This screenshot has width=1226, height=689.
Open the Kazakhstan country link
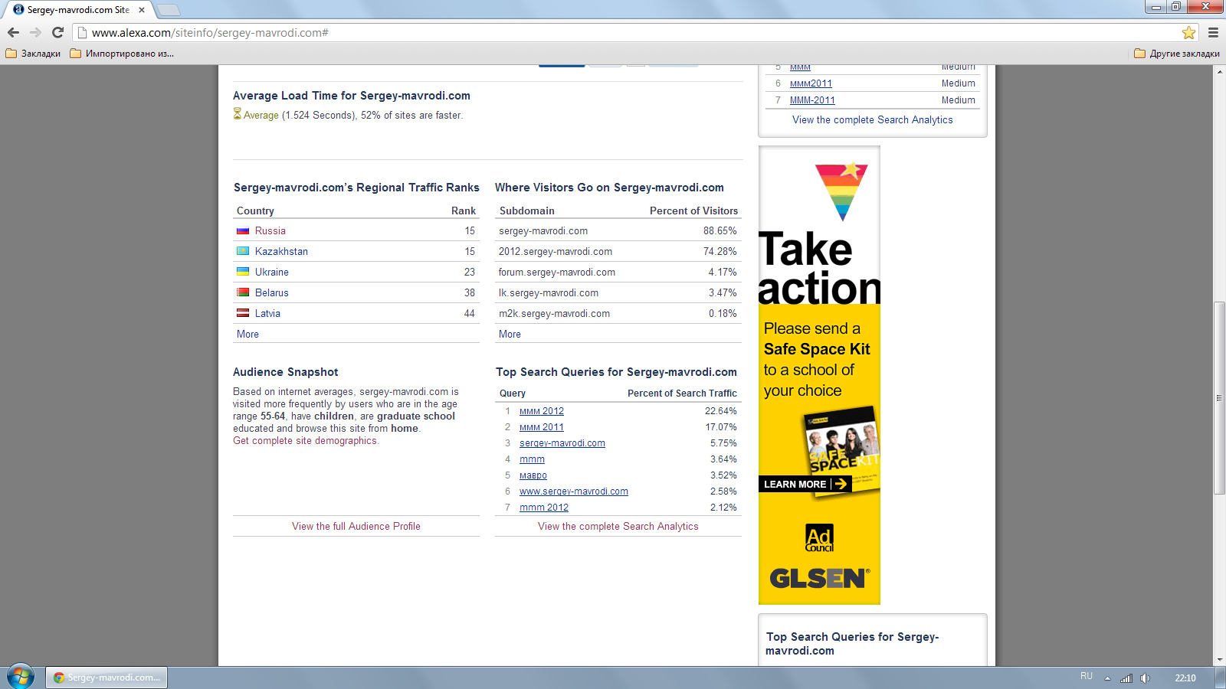[x=281, y=251]
